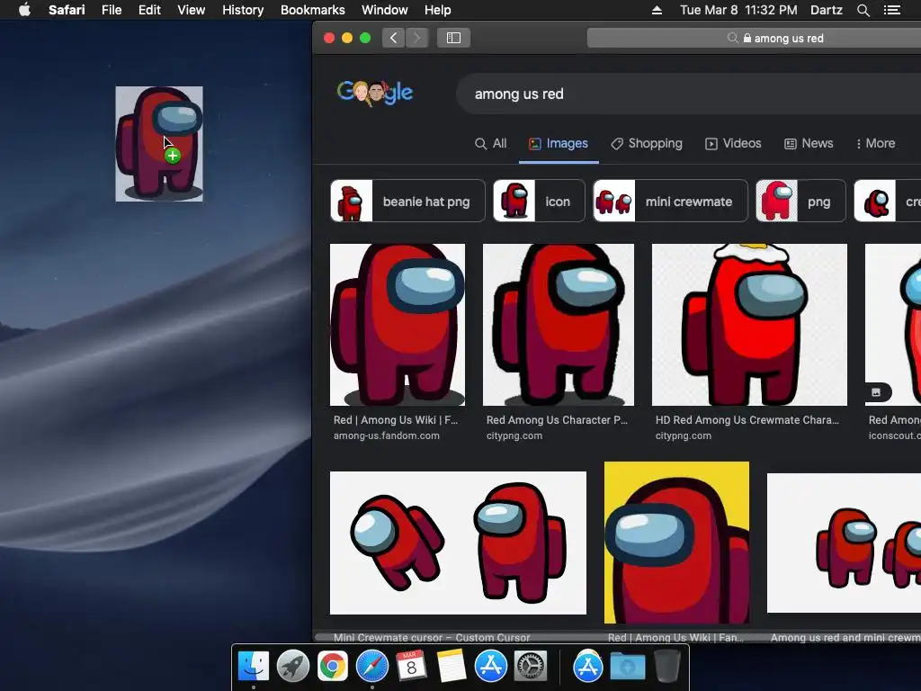Click the Dartz user name
Image resolution: width=921 pixels, height=691 pixels.
pyautogui.click(x=826, y=10)
